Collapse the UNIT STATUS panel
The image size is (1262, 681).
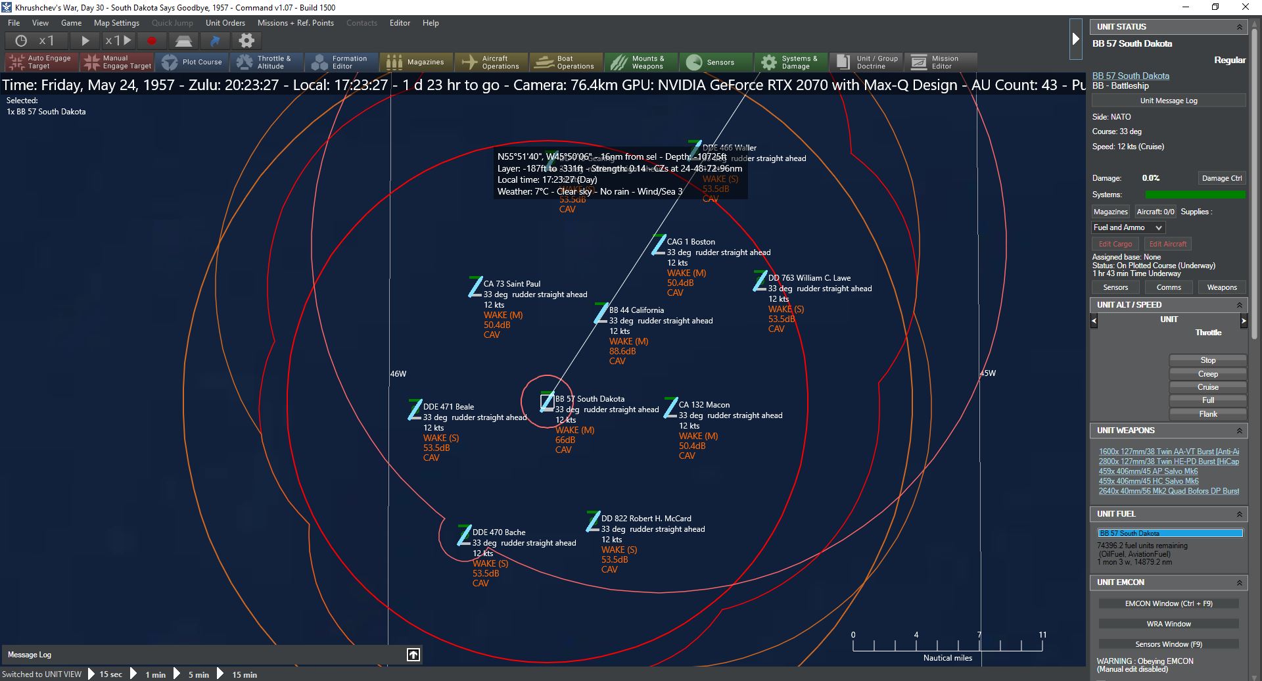pyautogui.click(x=1240, y=27)
